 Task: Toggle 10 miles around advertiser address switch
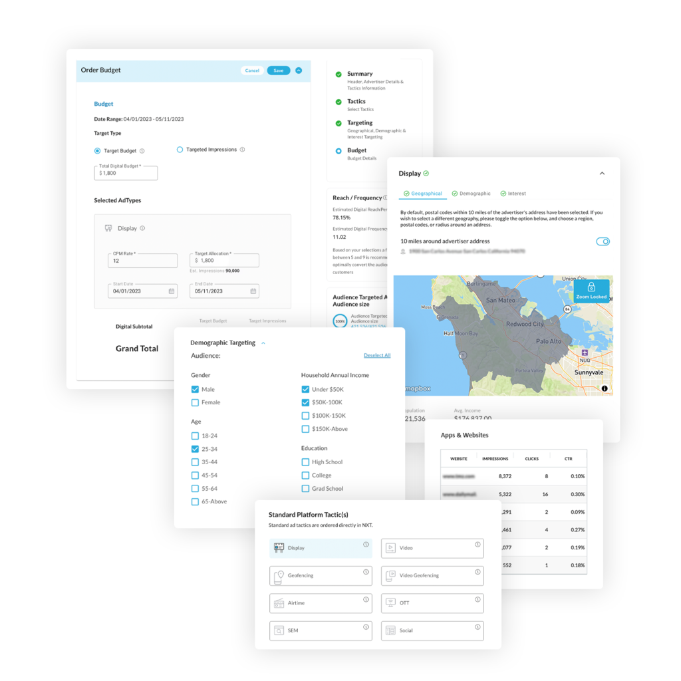603,241
